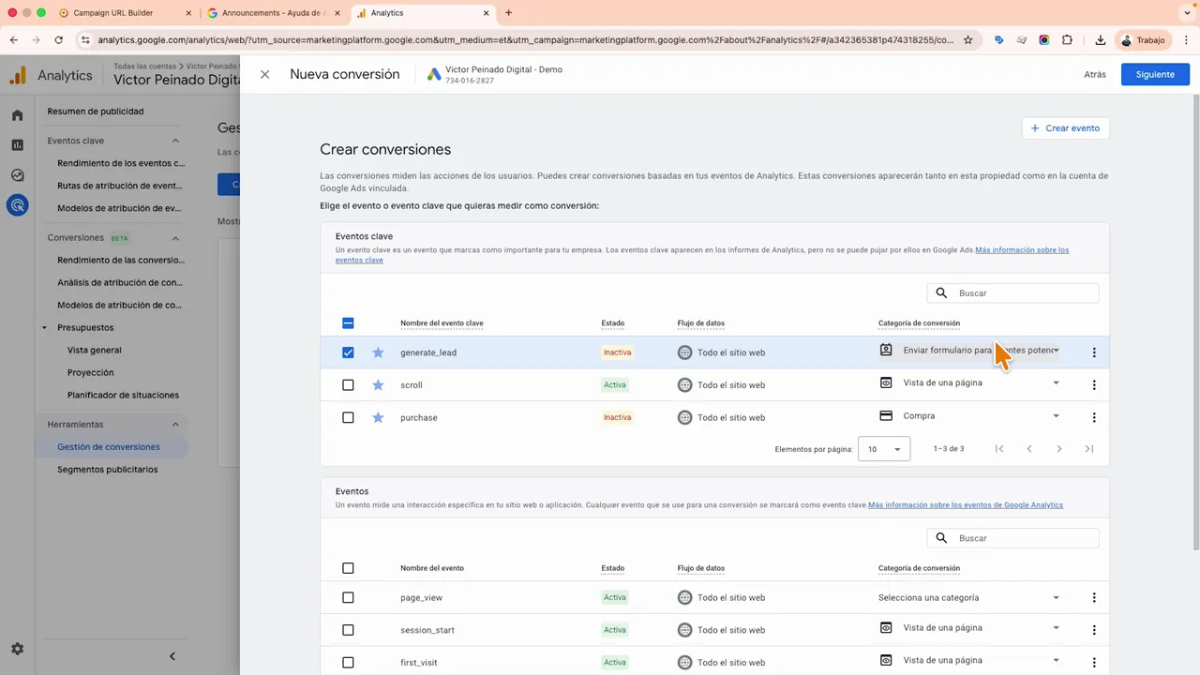Check the purchase event checkbox
Viewport: 1200px width, 675px height.
[x=348, y=417]
